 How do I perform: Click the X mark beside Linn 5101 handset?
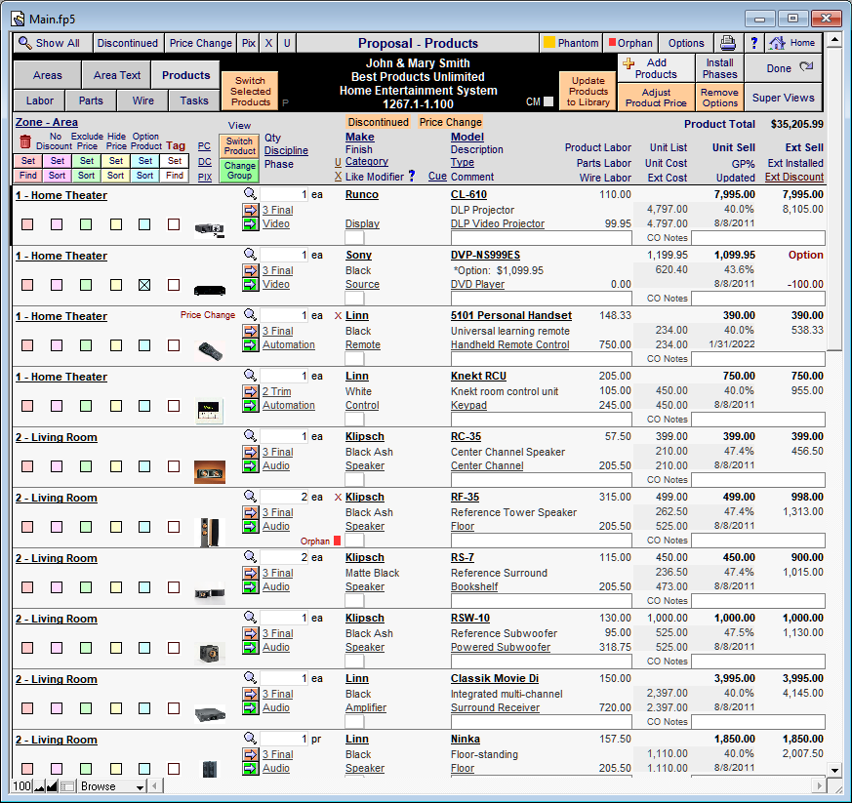338,316
